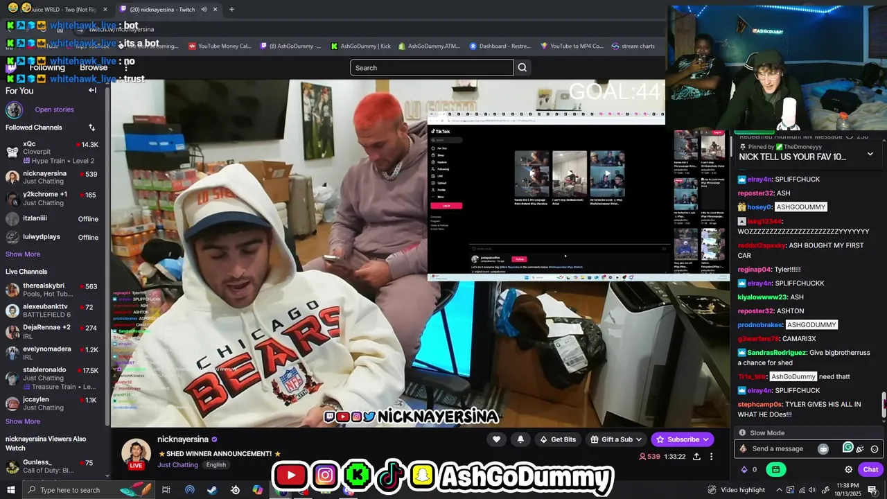The image size is (887, 499).
Task: Click the channel points diamond icon
Action: [744, 469]
